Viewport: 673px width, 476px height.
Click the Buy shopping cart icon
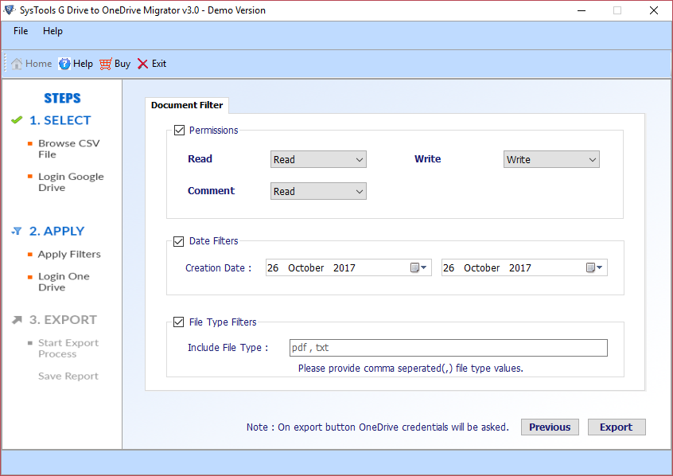tap(106, 64)
